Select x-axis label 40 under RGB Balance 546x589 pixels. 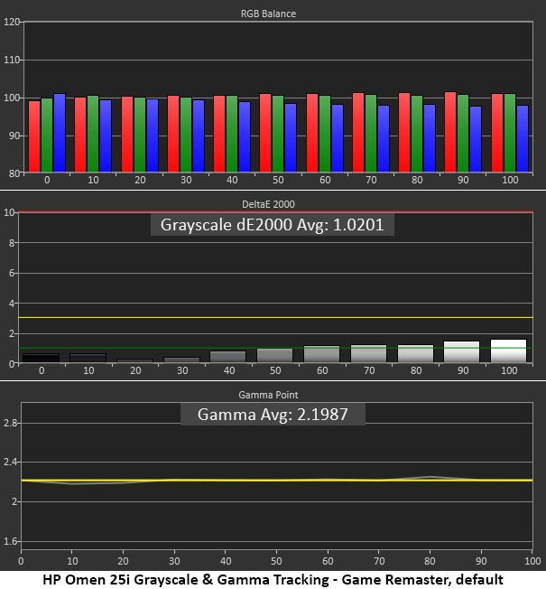click(232, 180)
